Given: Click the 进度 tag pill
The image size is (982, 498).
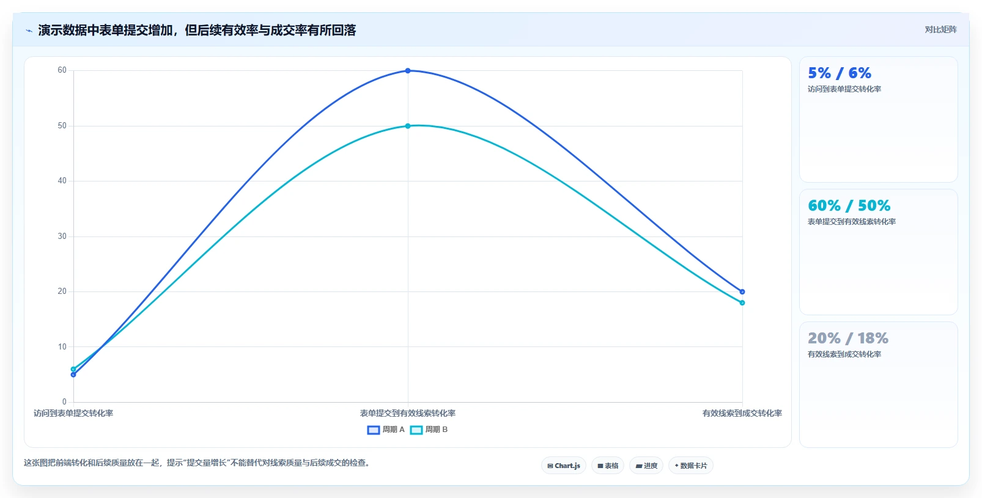Looking at the screenshot, I should pyautogui.click(x=646, y=466).
